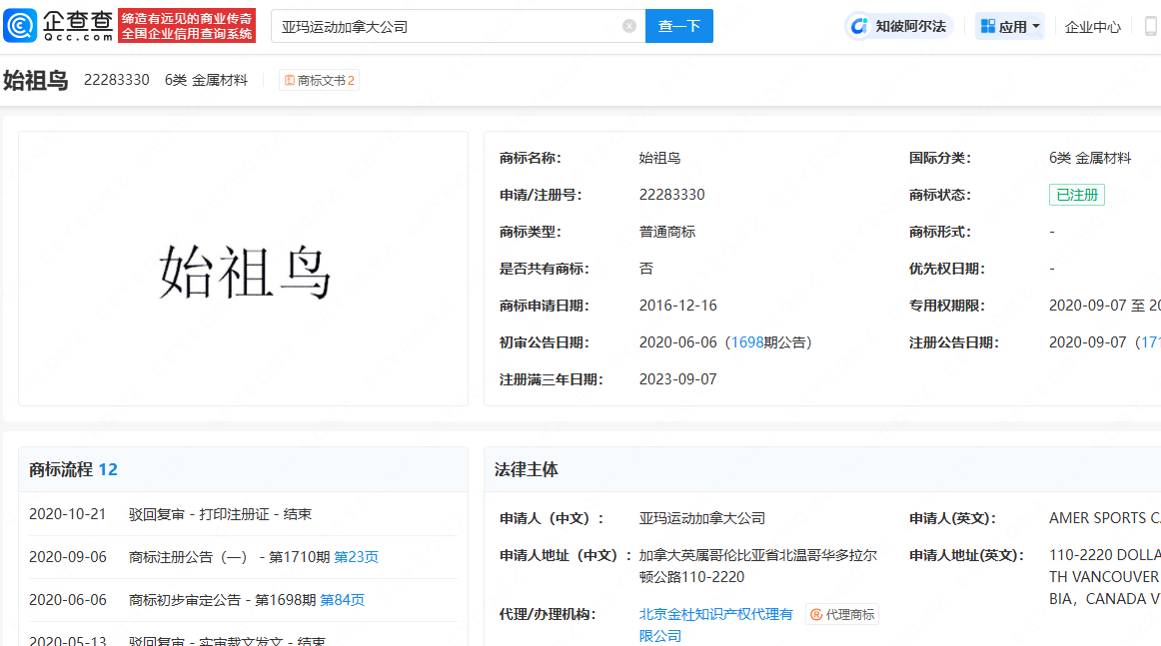Click the 商标流程 count 12
Image resolution: width=1161 pixels, height=646 pixels.
(x=108, y=470)
